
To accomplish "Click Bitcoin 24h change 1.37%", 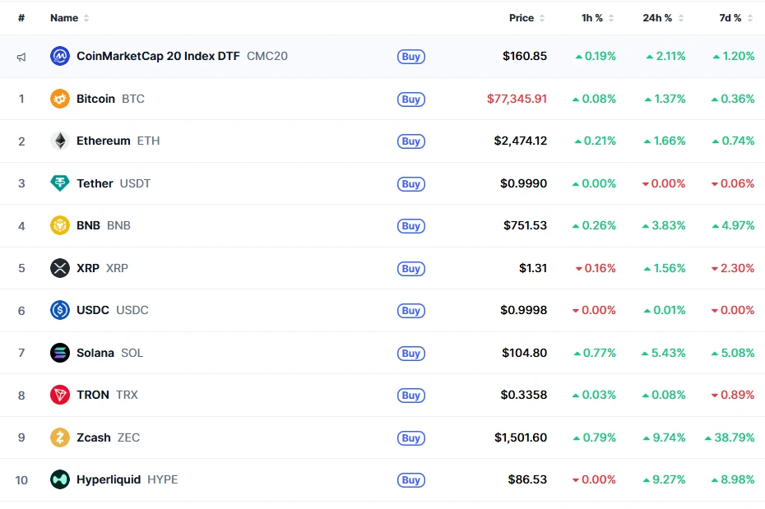I will tap(665, 99).
